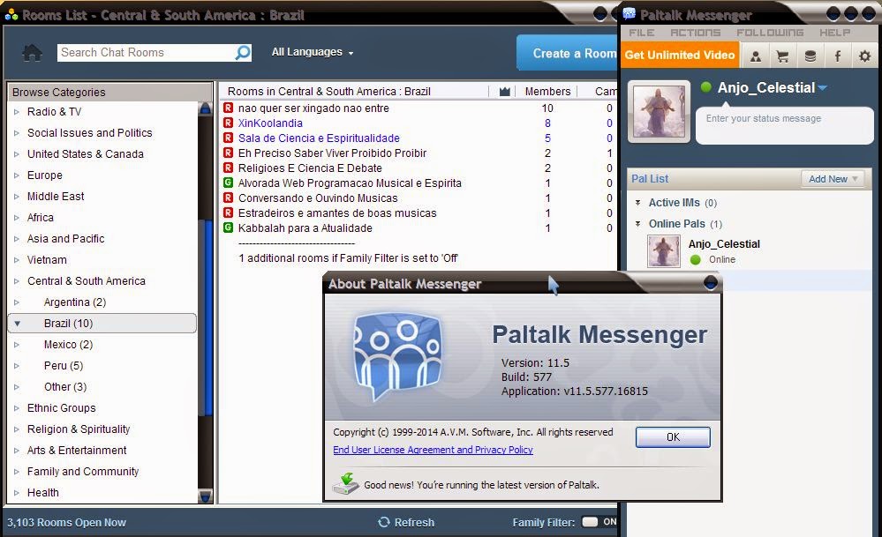Click R icon for nao quer ser xingado

coord(228,108)
